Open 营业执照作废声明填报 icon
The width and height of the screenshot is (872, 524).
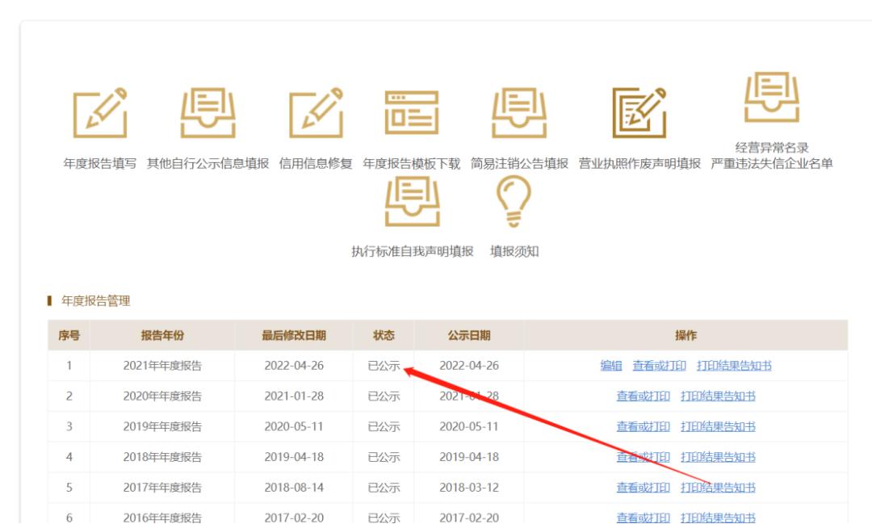[x=638, y=113]
